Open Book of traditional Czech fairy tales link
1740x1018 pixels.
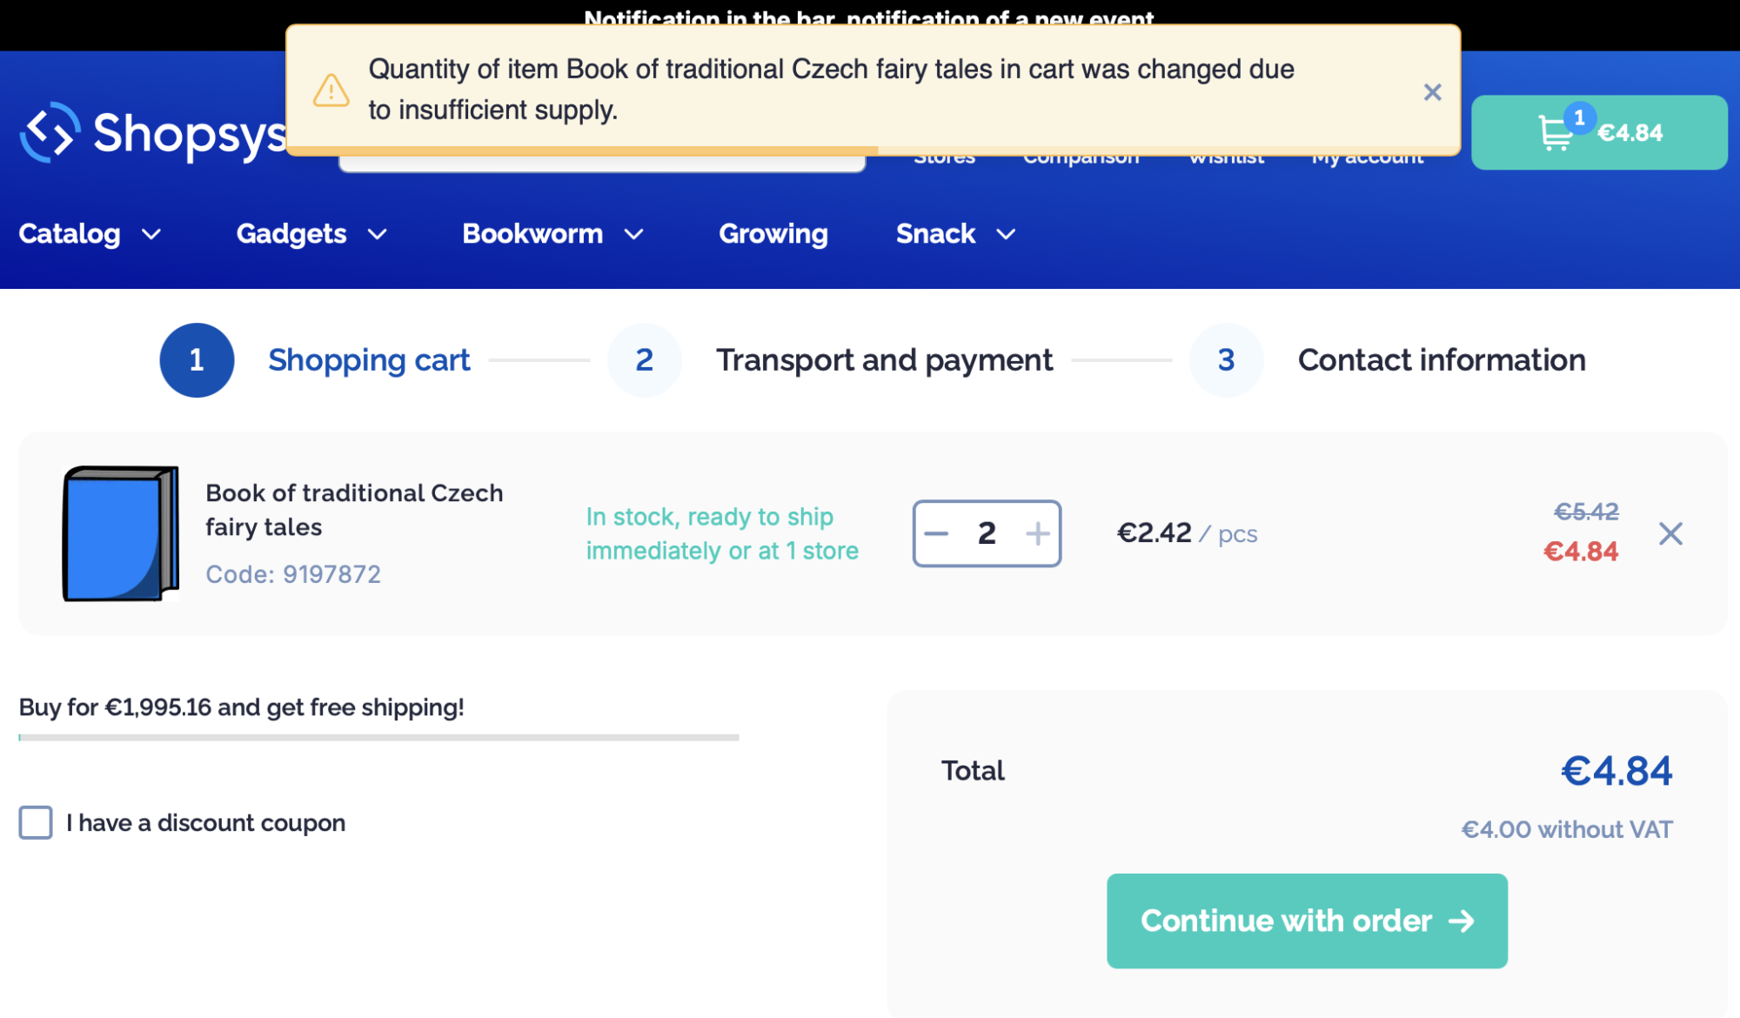pos(354,510)
